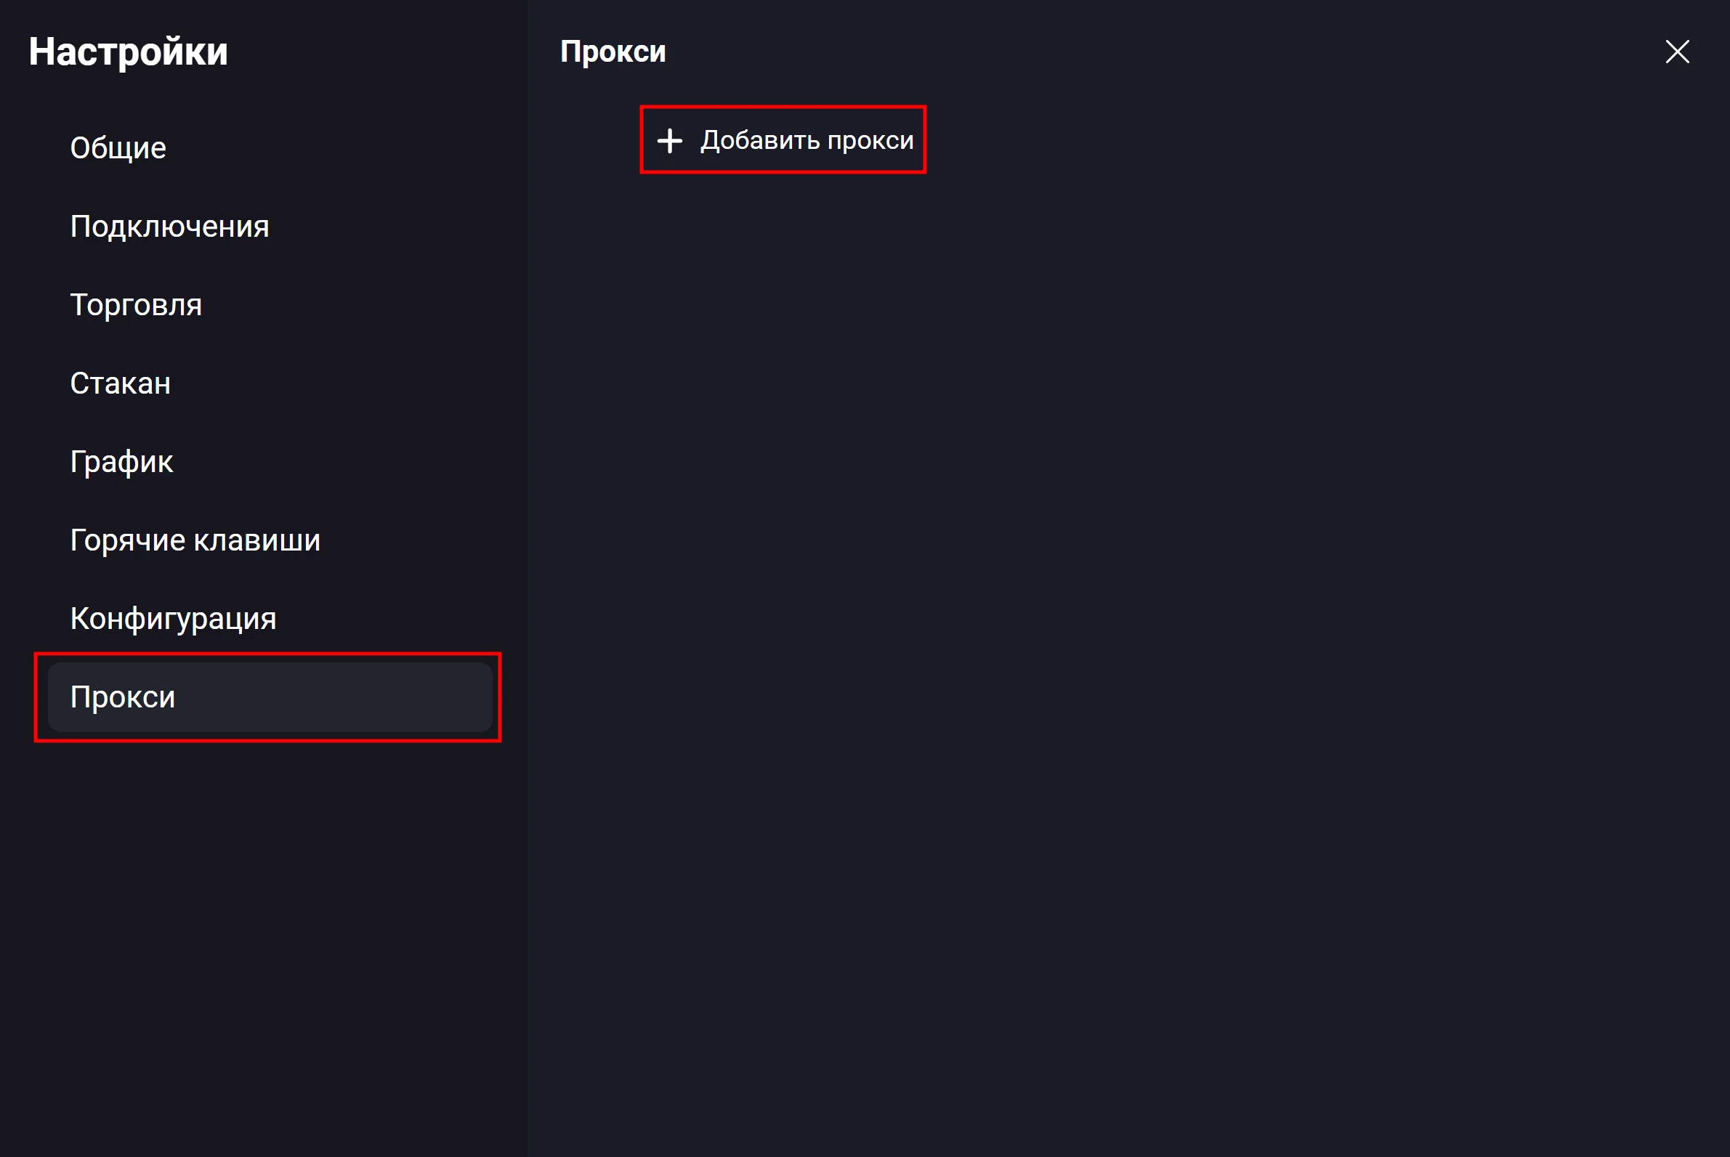The height and width of the screenshot is (1157, 1730).
Task: Show general options under Общие
Action: 118,148
